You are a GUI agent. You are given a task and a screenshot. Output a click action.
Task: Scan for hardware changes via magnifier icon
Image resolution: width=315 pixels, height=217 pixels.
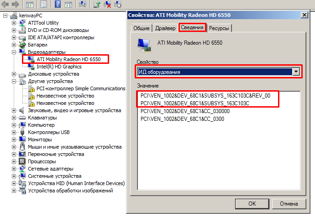pyautogui.click(x=83, y=4)
